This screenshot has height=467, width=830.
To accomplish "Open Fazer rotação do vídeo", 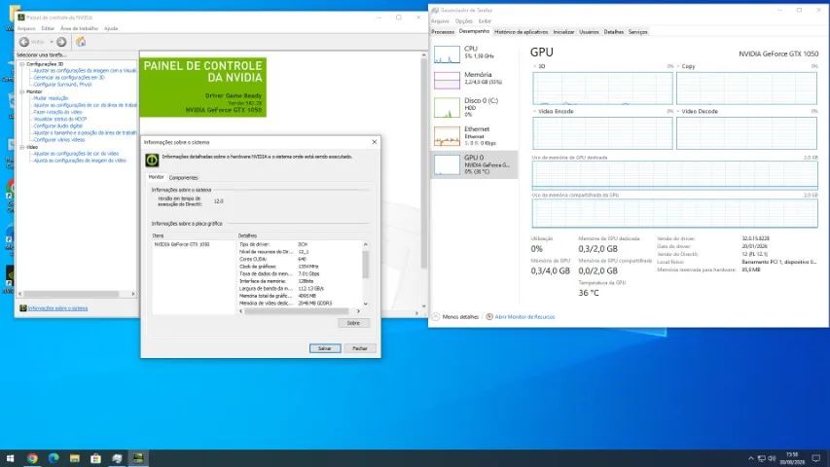I will click(57, 112).
